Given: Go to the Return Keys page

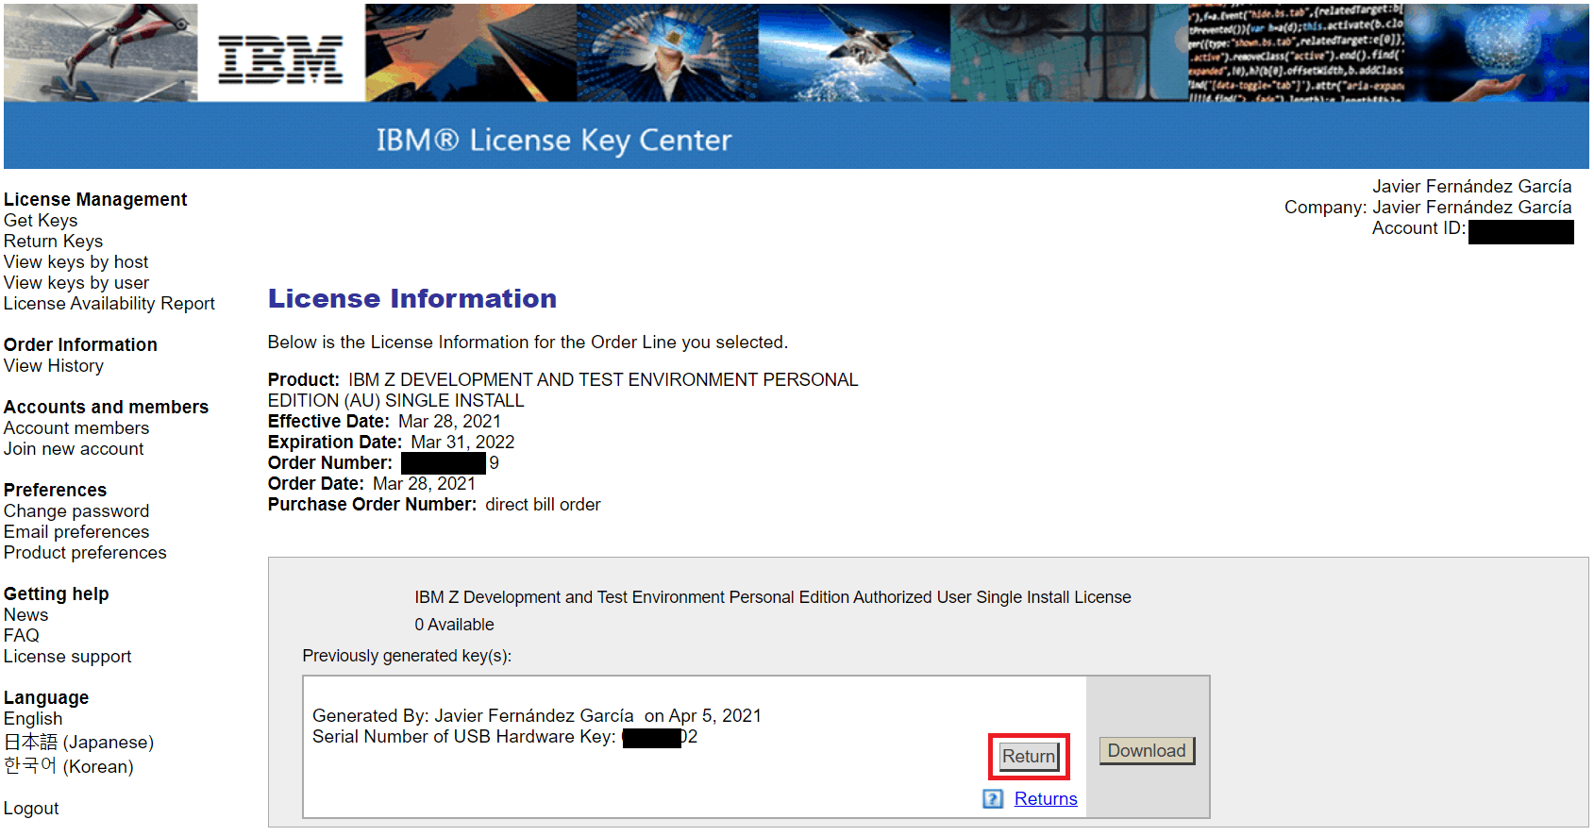Looking at the screenshot, I should pyautogui.click(x=53, y=242).
